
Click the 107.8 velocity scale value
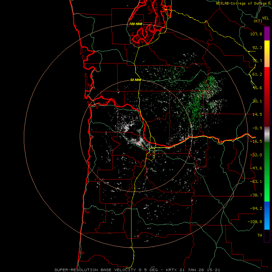click(256, 34)
